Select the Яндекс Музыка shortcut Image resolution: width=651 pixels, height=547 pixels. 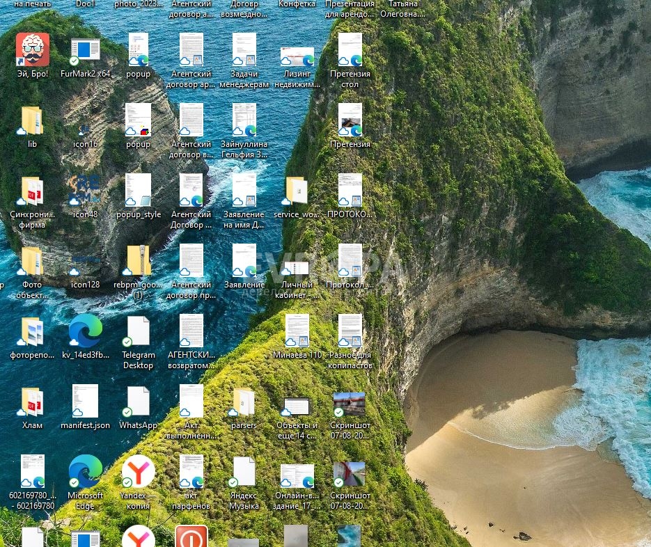[x=244, y=472]
